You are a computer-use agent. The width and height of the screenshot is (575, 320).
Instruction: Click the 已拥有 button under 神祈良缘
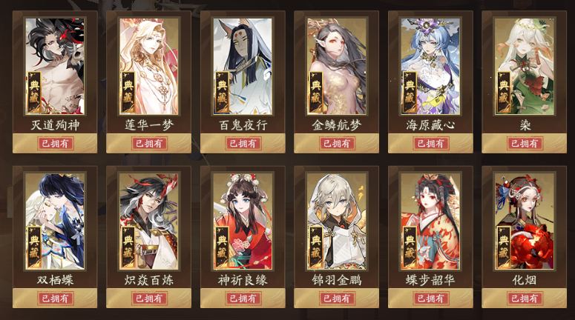coord(243,299)
